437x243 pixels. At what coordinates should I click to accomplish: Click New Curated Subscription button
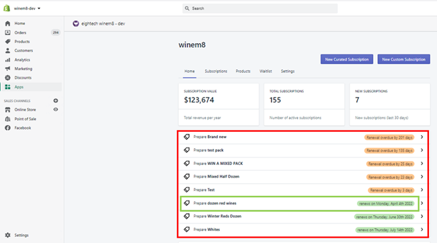click(347, 59)
